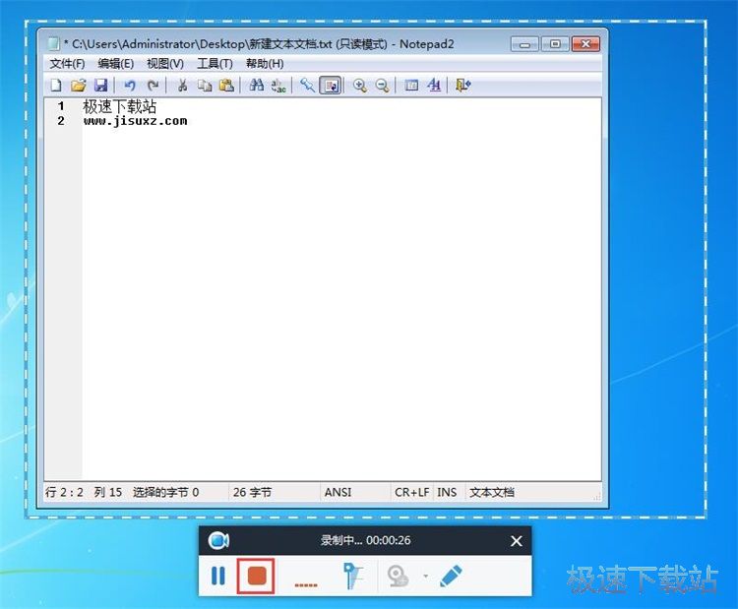
Task: Open the webcam dropdown arrow
Action: (425, 577)
